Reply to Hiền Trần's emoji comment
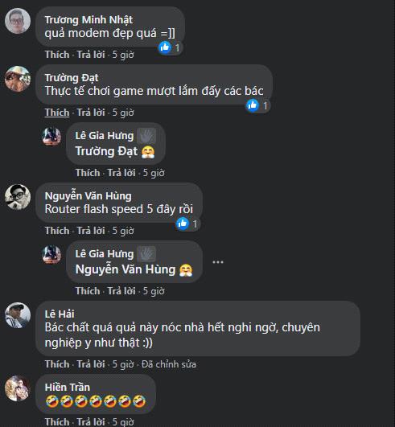This screenshot has height=427, width=395. (x=91, y=422)
